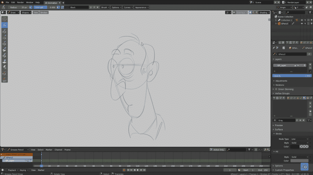Switch to the 2D Animation workspace tab
Image resolution: width=313 pixels, height=175 pixels.
[x=51, y=3]
